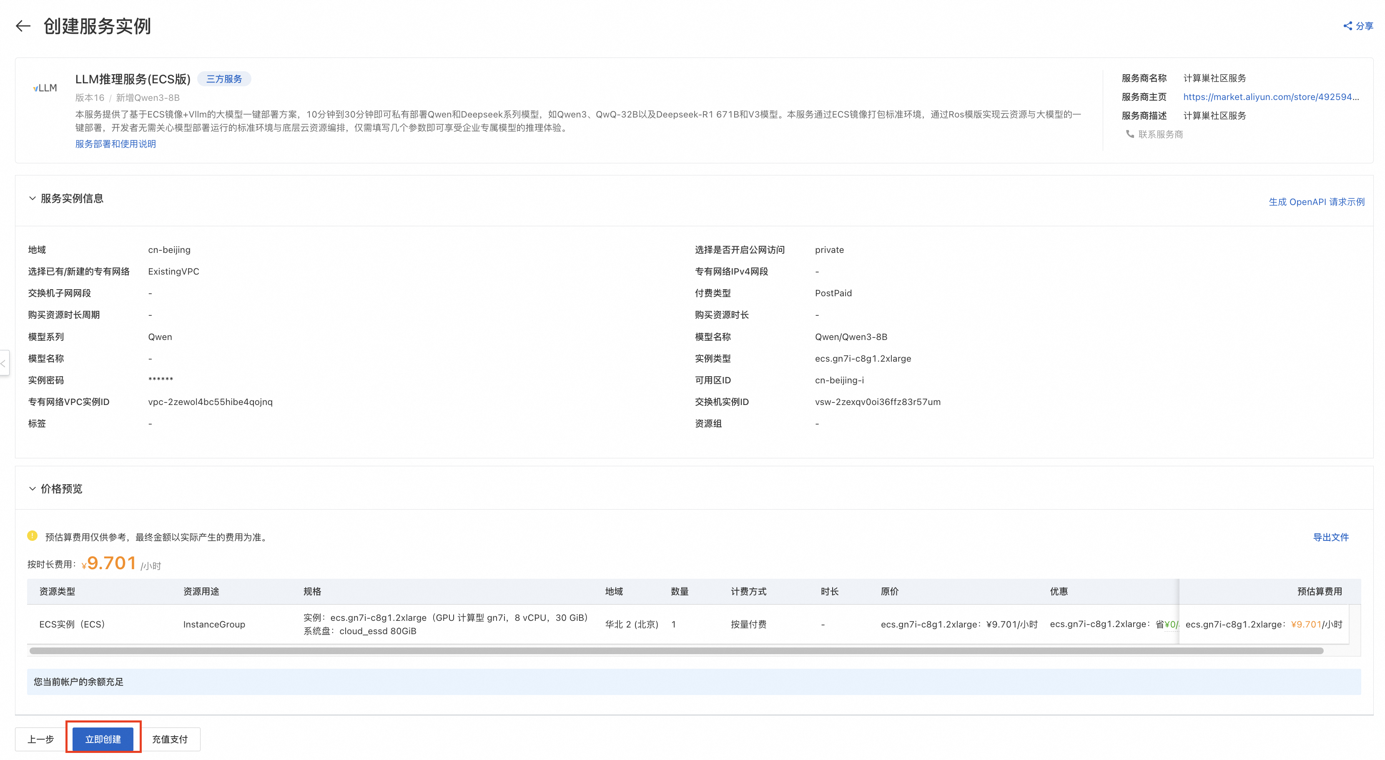Open 服务部署和使用说明 link
Image resolution: width=1385 pixels, height=760 pixels.
(x=115, y=143)
